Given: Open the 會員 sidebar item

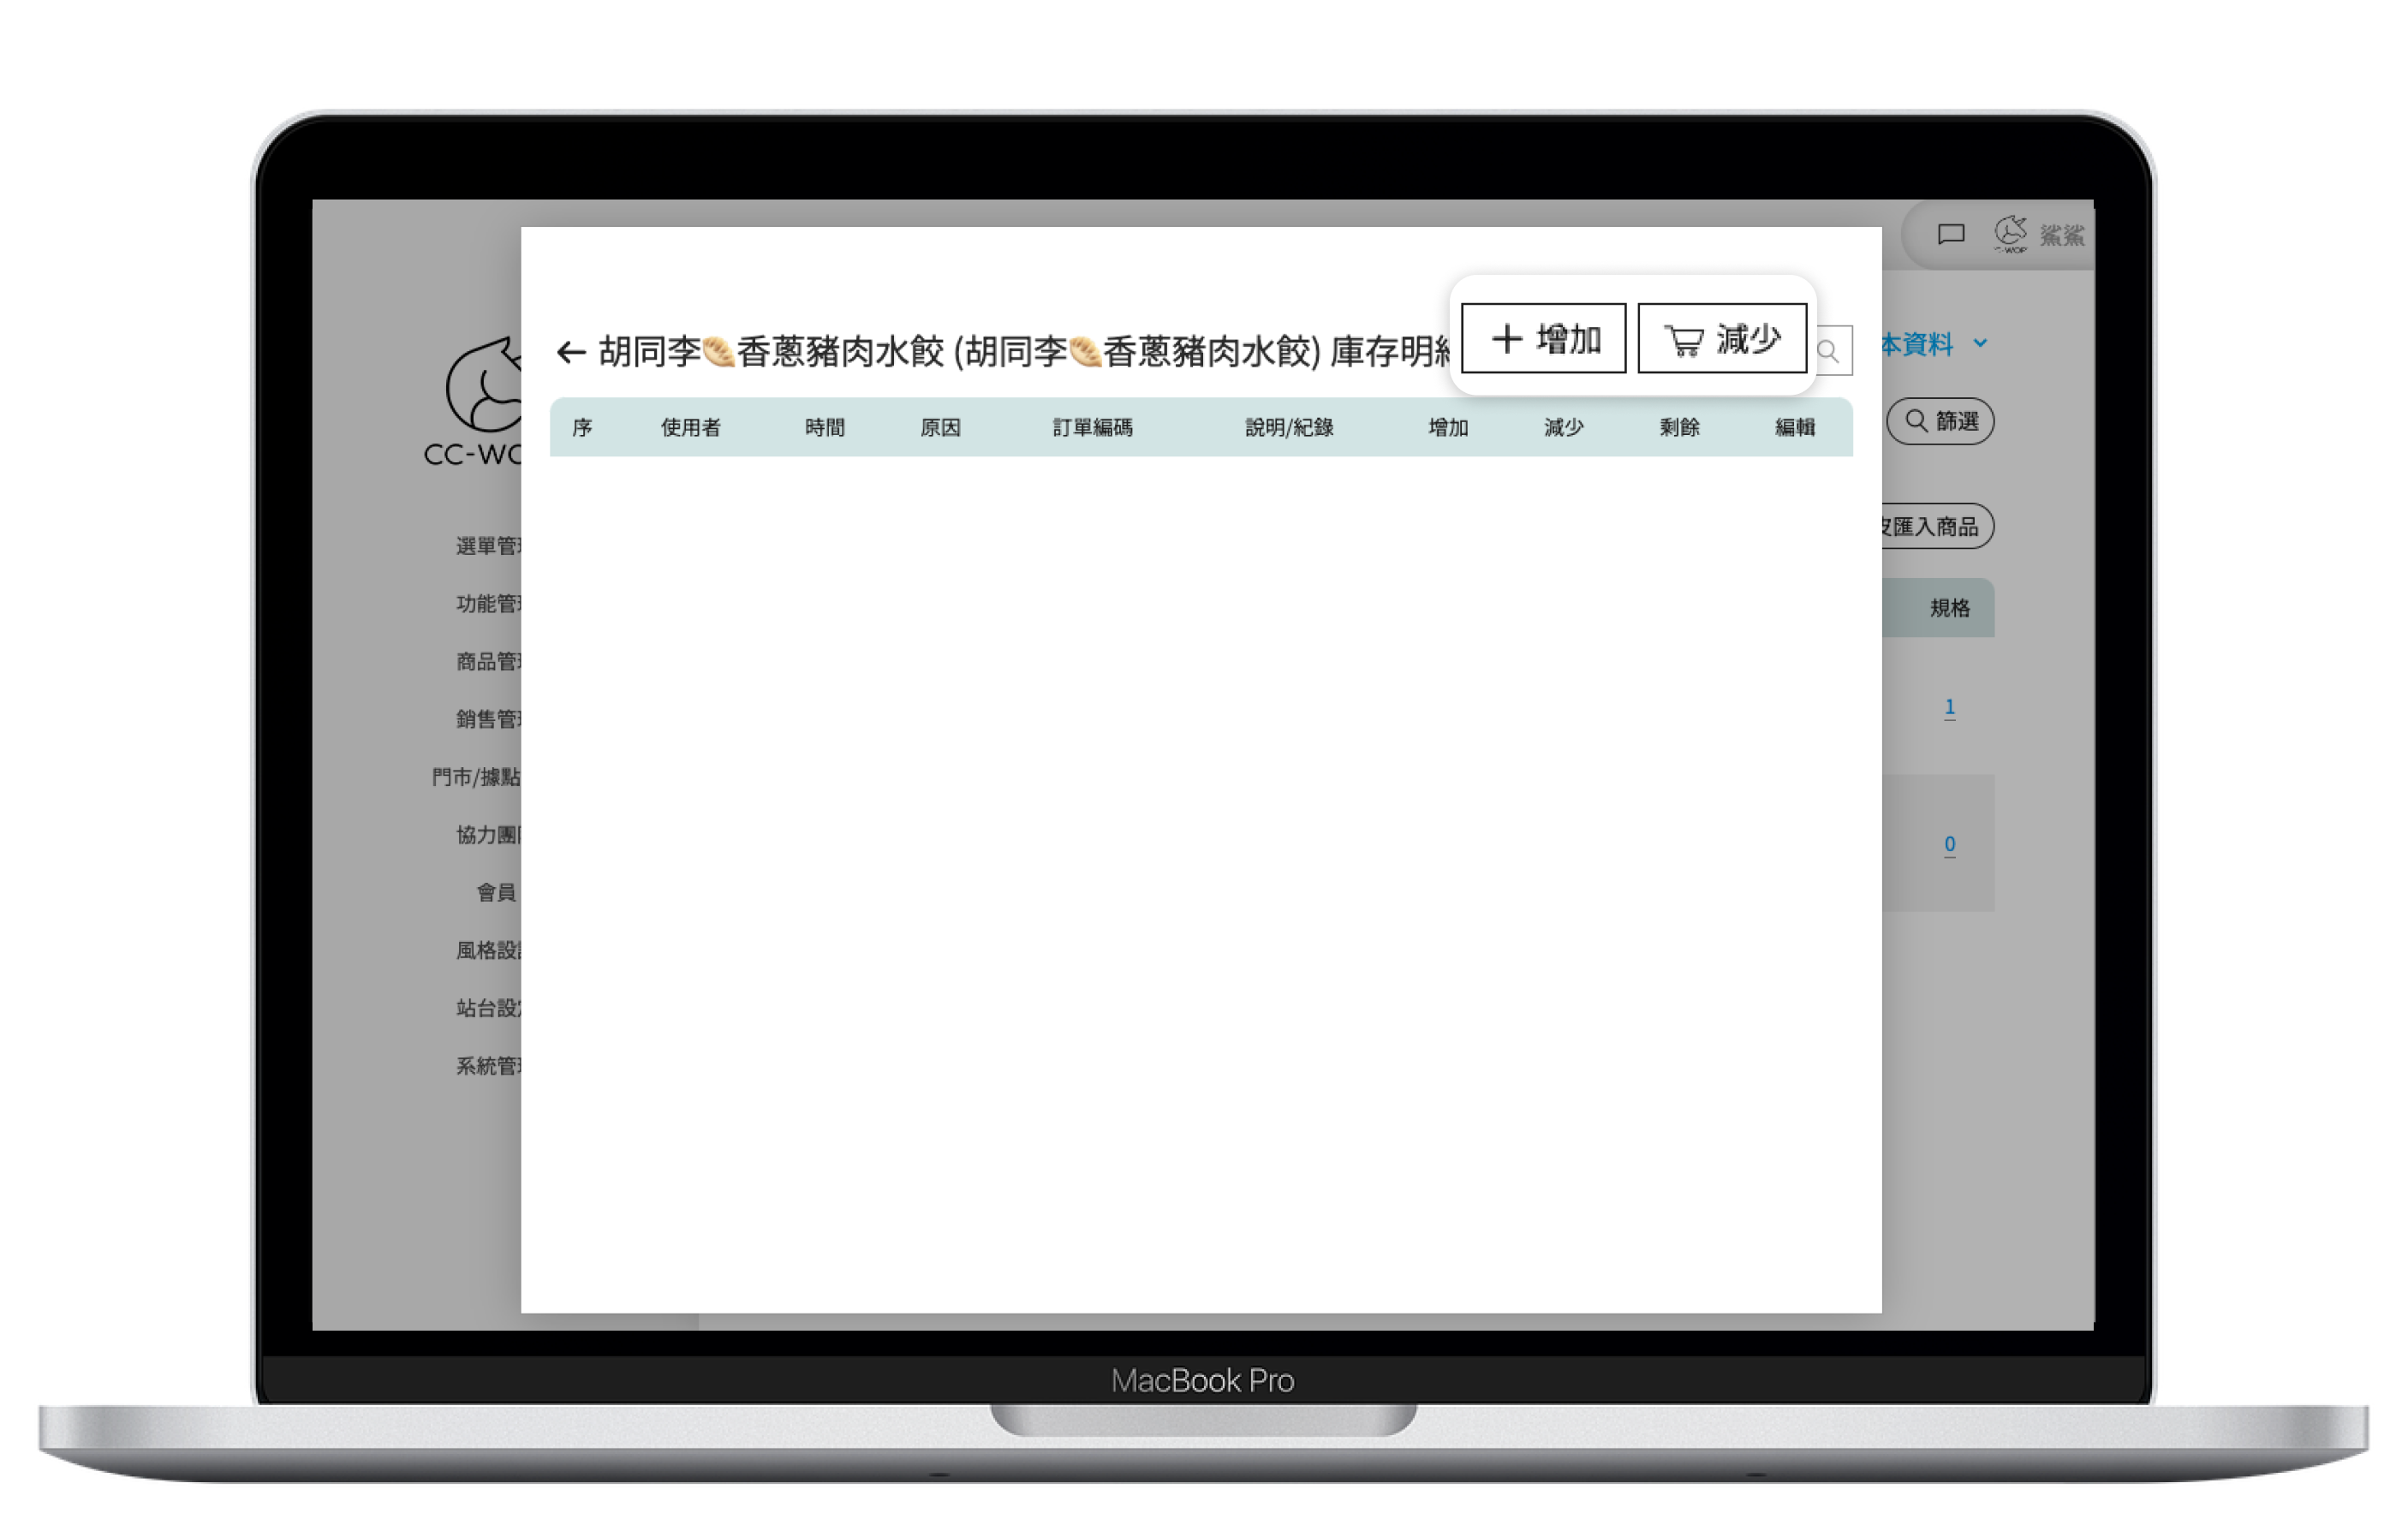Looking at the screenshot, I should pyautogui.click(x=496, y=892).
